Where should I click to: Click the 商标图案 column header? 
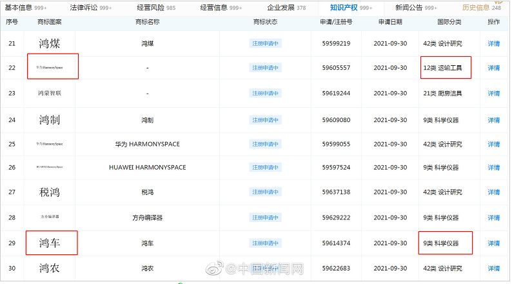(49, 22)
